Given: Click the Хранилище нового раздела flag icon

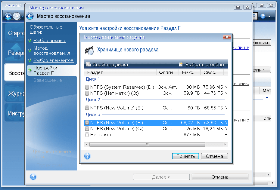Looking at the screenshot, I should 89,50.
